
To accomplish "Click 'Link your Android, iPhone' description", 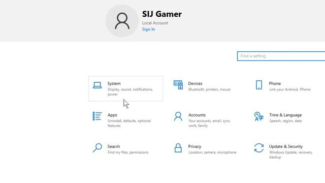I will pyautogui.click(x=290, y=89).
